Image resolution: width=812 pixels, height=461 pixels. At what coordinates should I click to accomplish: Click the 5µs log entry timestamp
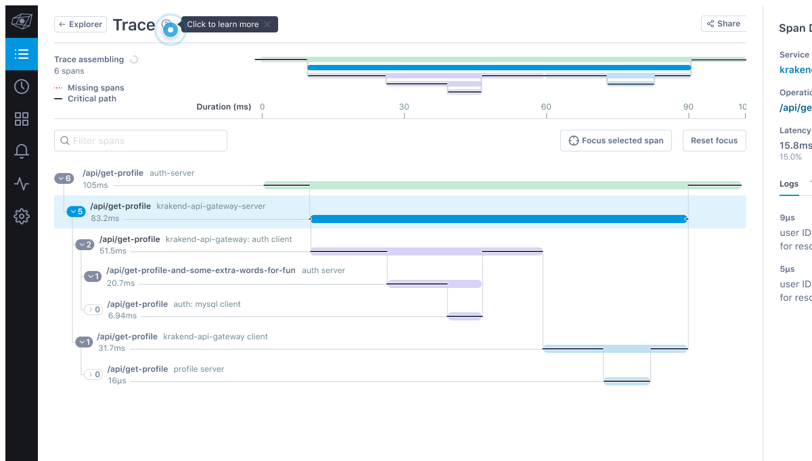[787, 269]
